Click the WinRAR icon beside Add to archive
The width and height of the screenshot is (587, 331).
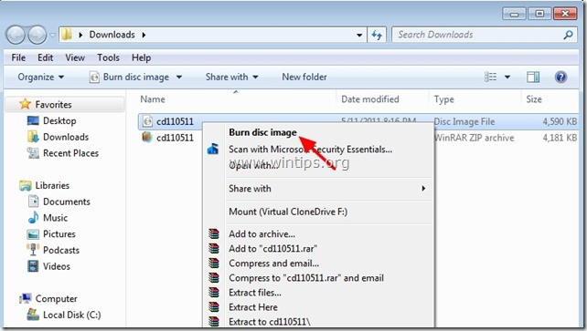(214, 234)
